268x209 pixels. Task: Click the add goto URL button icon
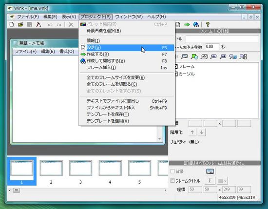(233, 57)
